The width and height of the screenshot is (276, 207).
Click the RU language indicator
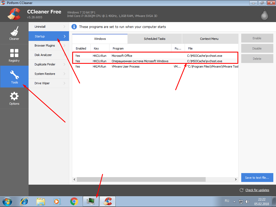(227, 201)
